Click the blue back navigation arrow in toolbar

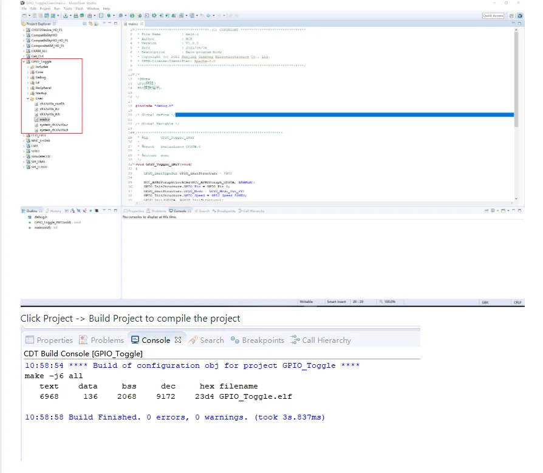click(x=208, y=16)
